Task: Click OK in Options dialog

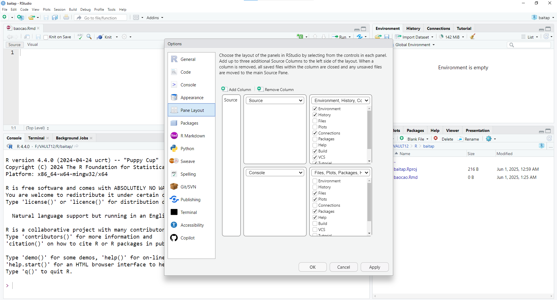Action: [313, 267]
